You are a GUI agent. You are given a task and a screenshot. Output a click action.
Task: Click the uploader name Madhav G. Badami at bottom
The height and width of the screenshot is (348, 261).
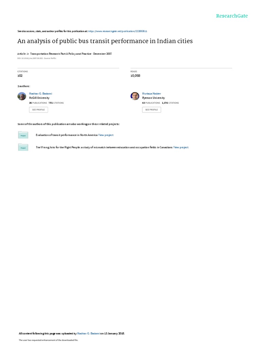pyautogui.click(x=88, y=333)
